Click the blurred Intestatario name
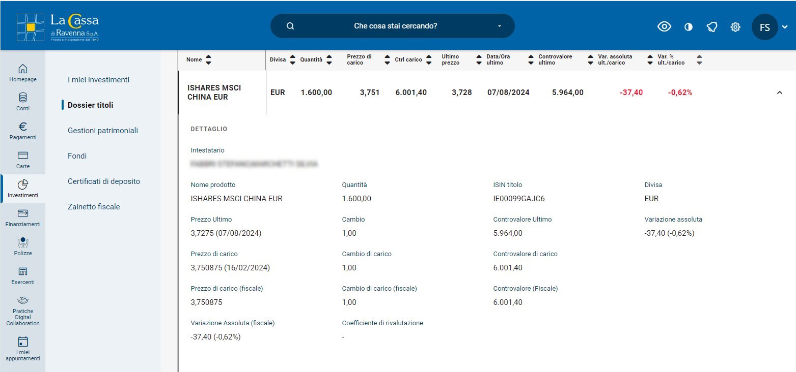This screenshot has height=372, width=796. tap(254, 164)
